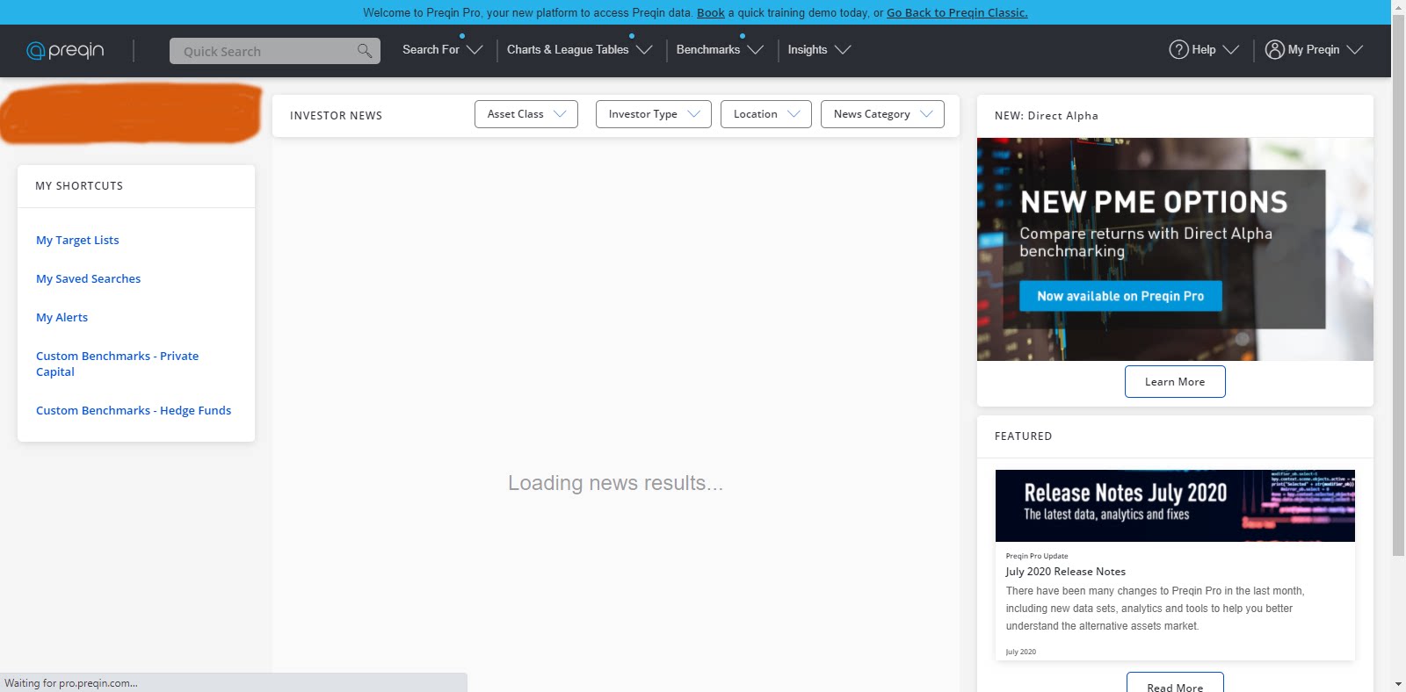This screenshot has width=1406, height=692.
Task: Open Custom Benchmarks - Hedge Funds shortcut
Action: (x=134, y=410)
